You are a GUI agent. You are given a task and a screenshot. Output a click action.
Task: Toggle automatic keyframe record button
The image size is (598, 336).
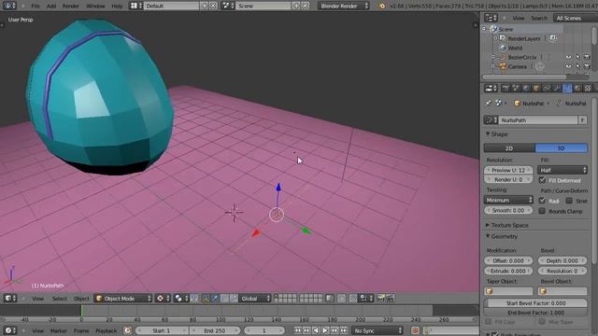pyautogui.click(x=415, y=330)
